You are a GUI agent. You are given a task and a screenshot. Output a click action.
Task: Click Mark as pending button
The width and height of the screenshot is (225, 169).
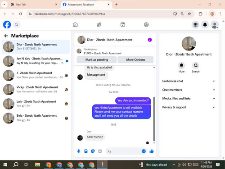tap(97, 59)
